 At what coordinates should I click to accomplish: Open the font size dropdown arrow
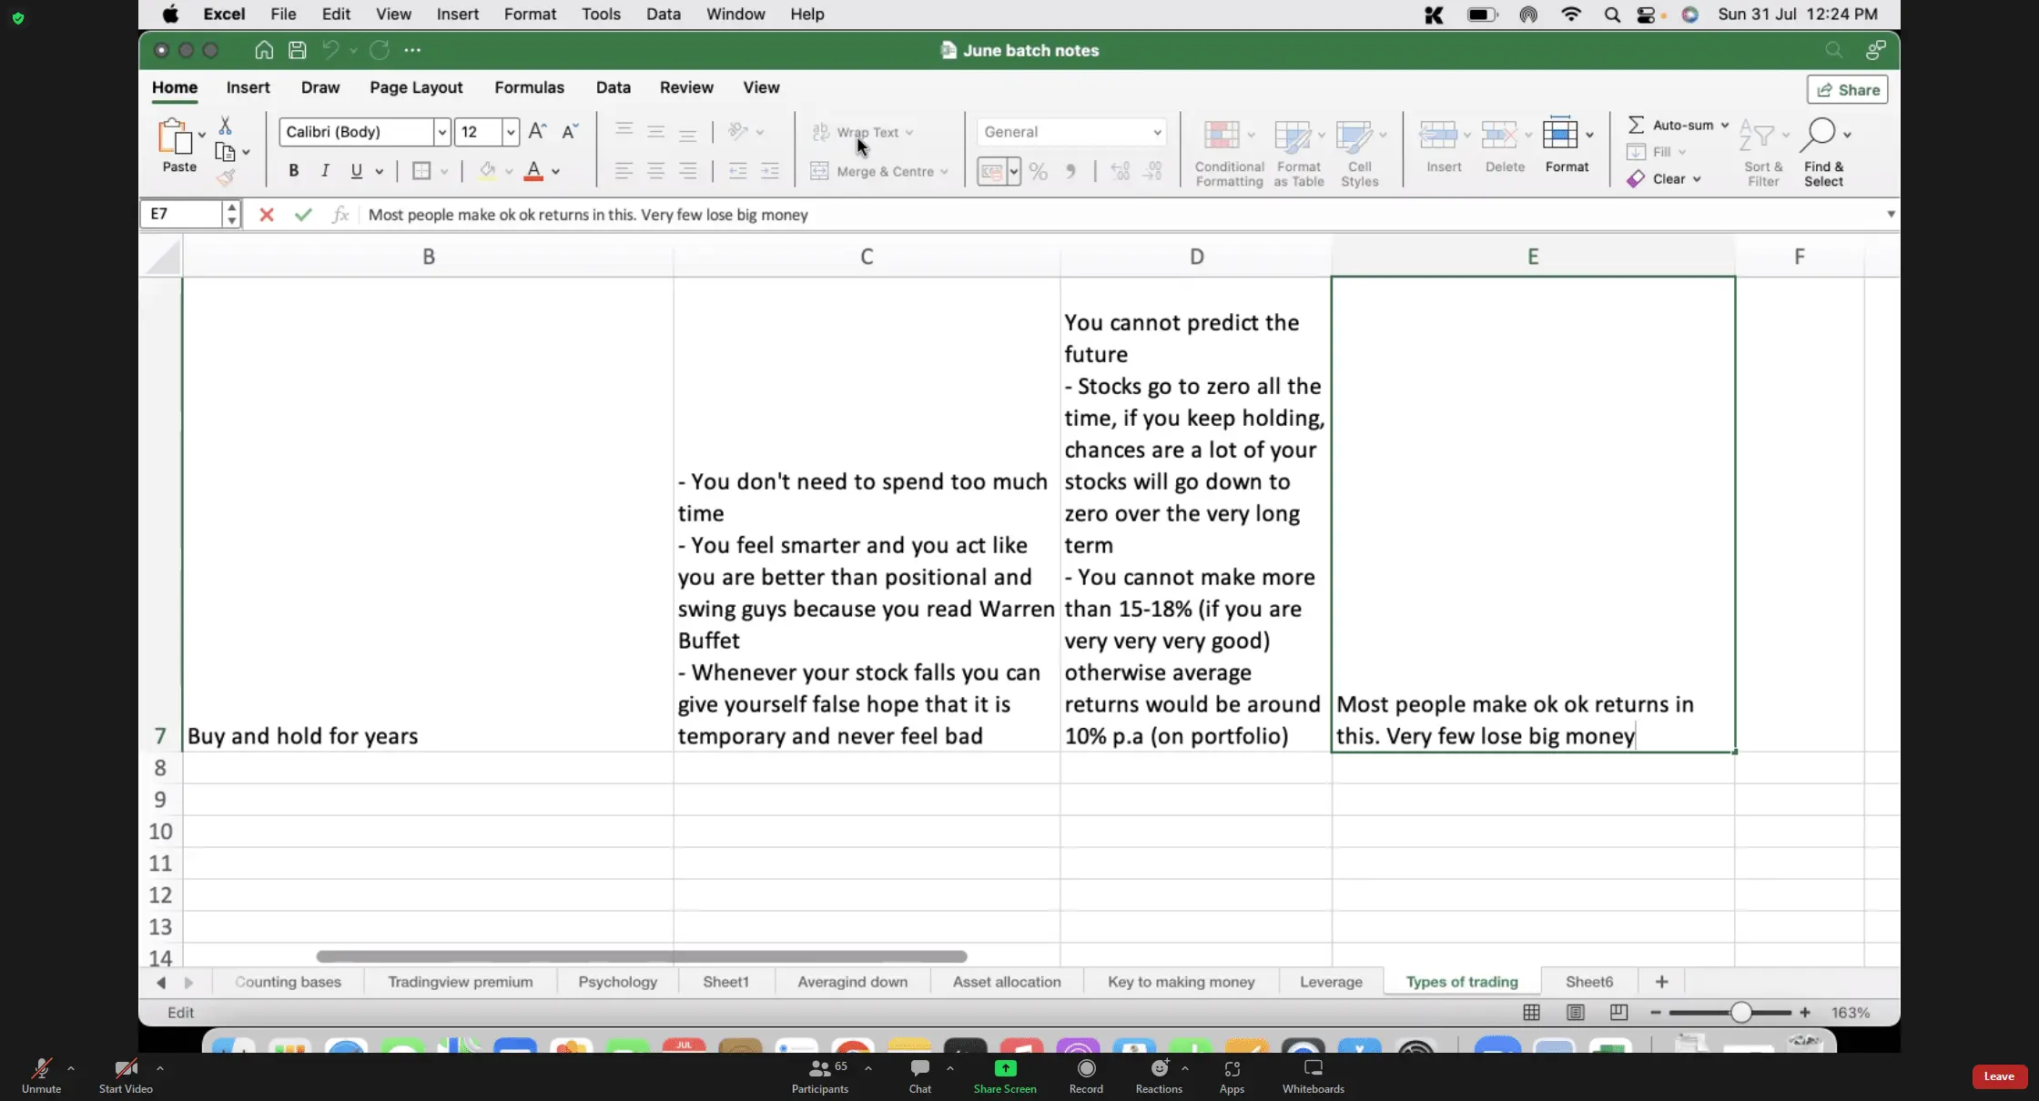[x=511, y=132]
